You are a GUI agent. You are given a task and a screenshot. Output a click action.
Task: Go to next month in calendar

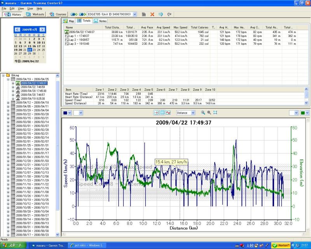click(42, 30)
